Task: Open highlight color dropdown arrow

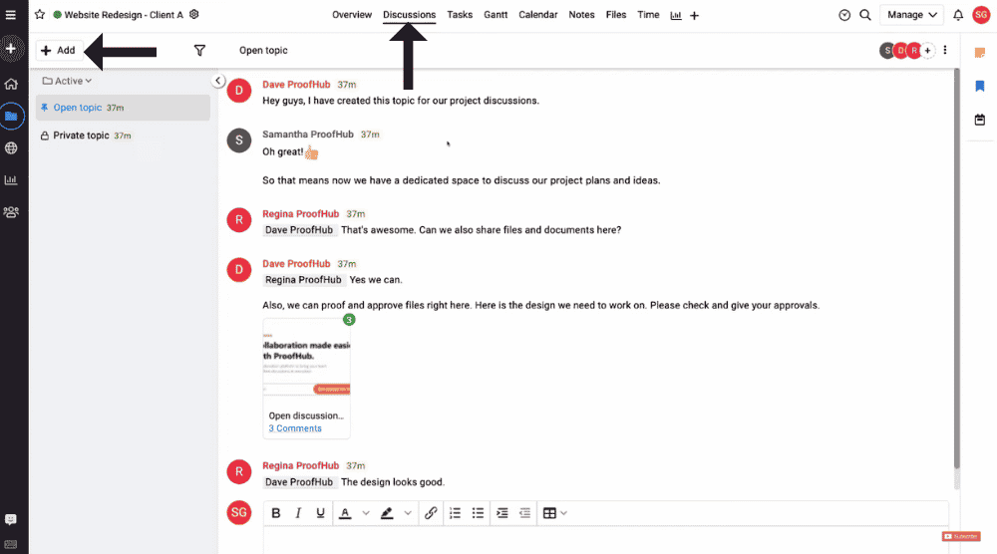Action: [x=408, y=513]
